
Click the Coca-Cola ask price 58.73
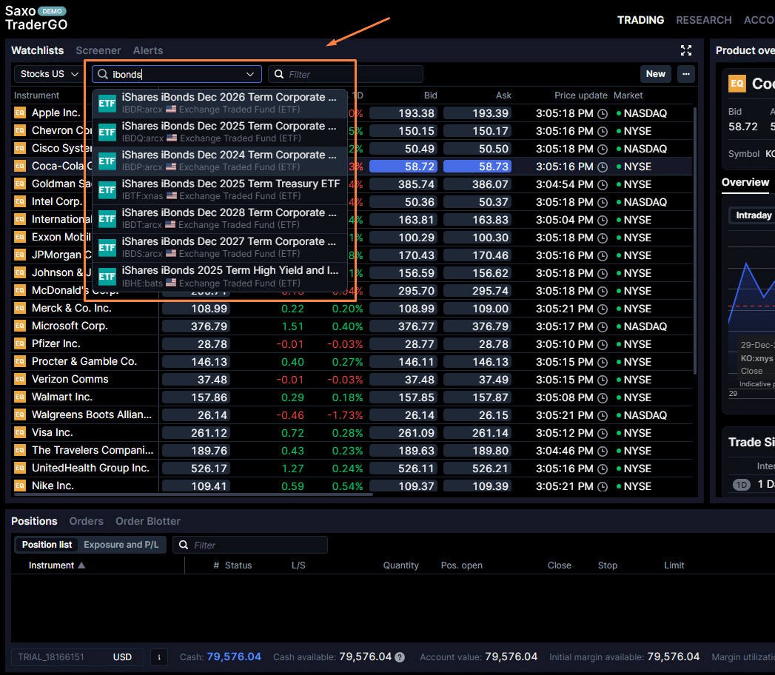pyautogui.click(x=477, y=167)
